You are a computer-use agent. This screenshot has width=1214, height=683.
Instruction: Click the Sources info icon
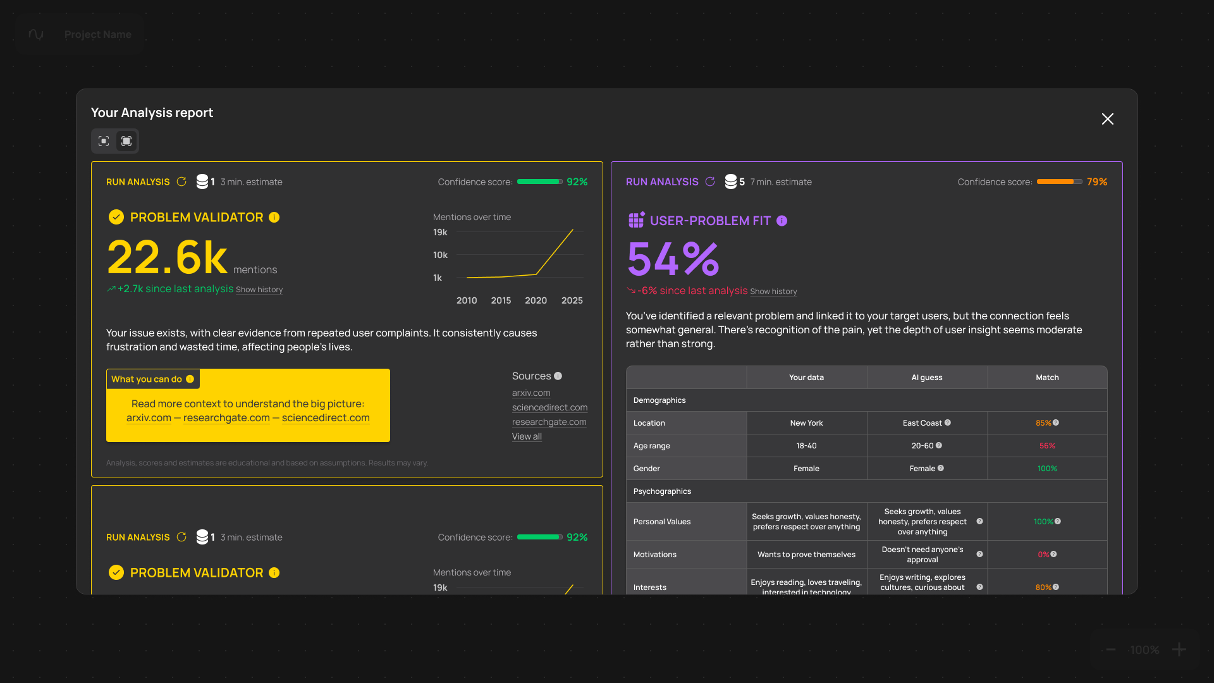(x=558, y=376)
